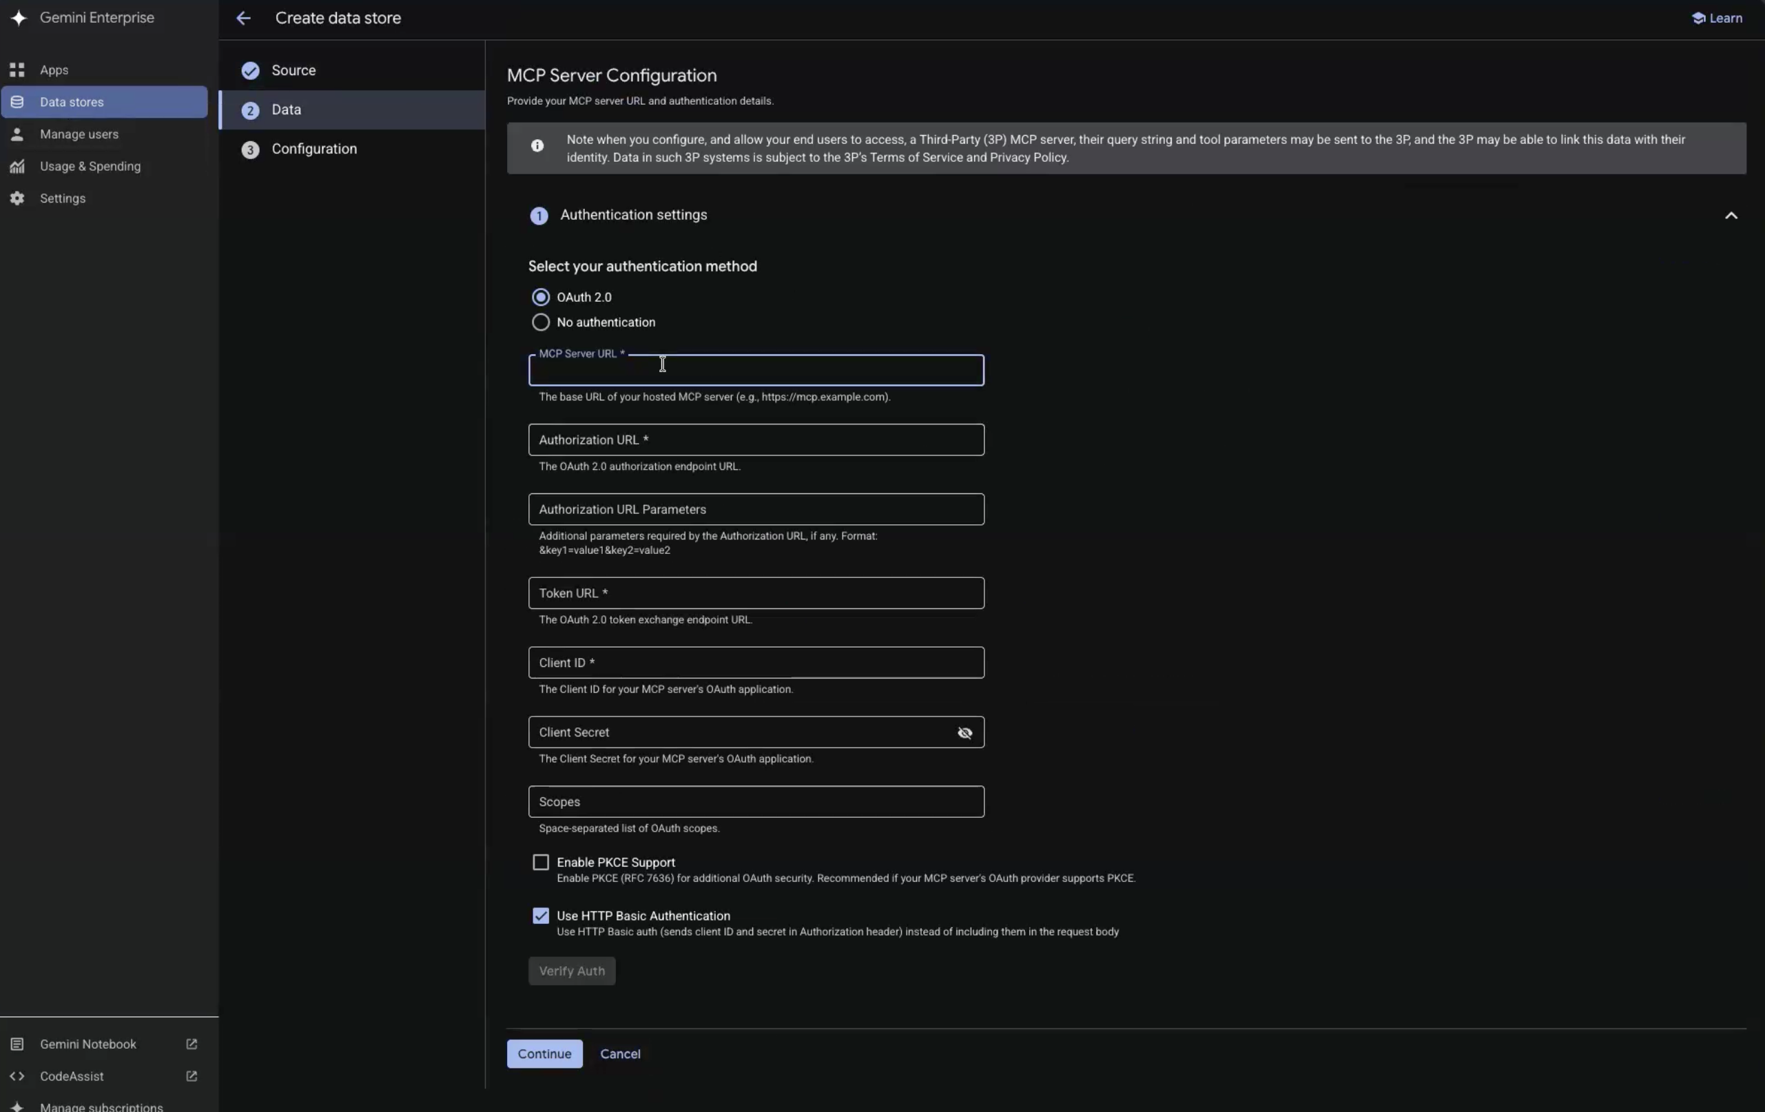
Task: Enable the PKCE Support checkbox
Action: tap(540, 862)
